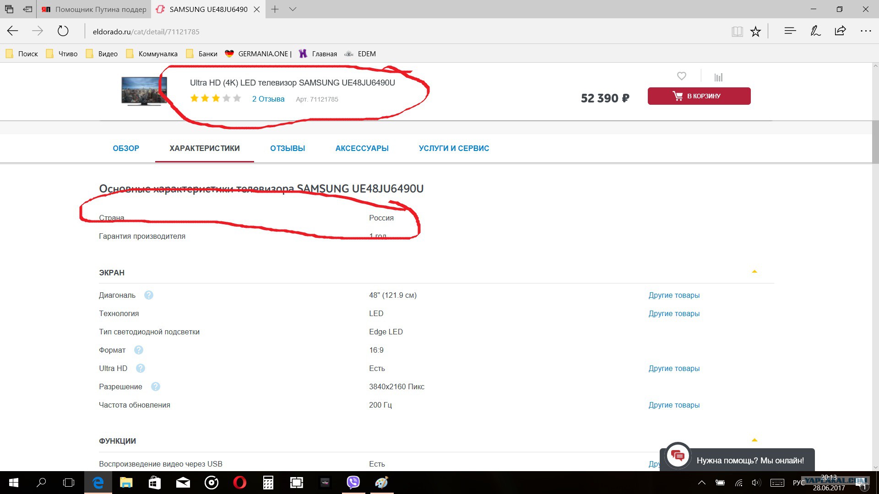The height and width of the screenshot is (494, 879).
Task: Show hidden system tray icons
Action: pos(701,483)
